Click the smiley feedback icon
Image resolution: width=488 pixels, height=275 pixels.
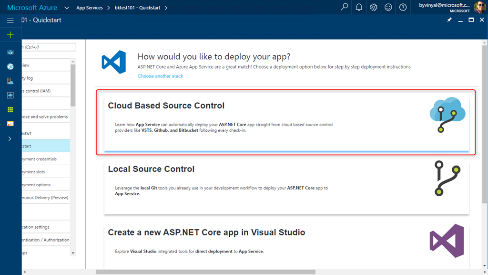[388, 7]
